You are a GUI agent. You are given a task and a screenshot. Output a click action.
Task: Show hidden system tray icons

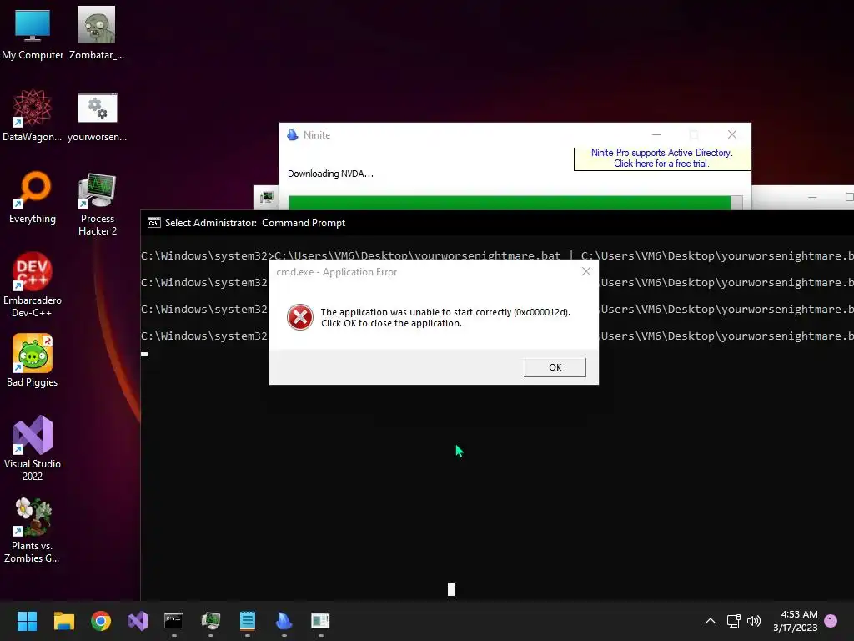click(711, 621)
